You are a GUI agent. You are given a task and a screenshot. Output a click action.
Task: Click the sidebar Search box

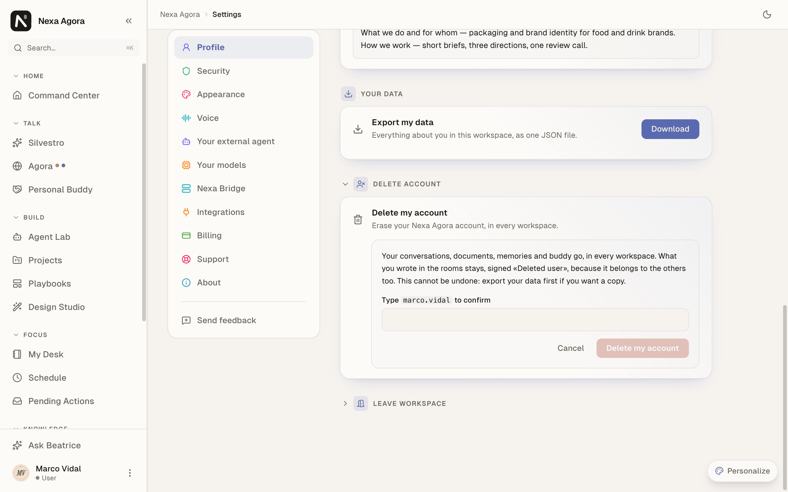(74, 48)
